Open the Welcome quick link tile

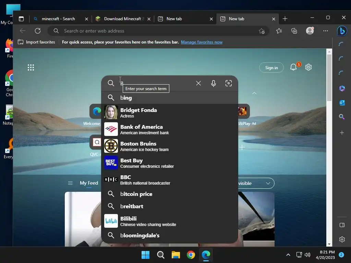pyautogui.click(x=95, y=111)
